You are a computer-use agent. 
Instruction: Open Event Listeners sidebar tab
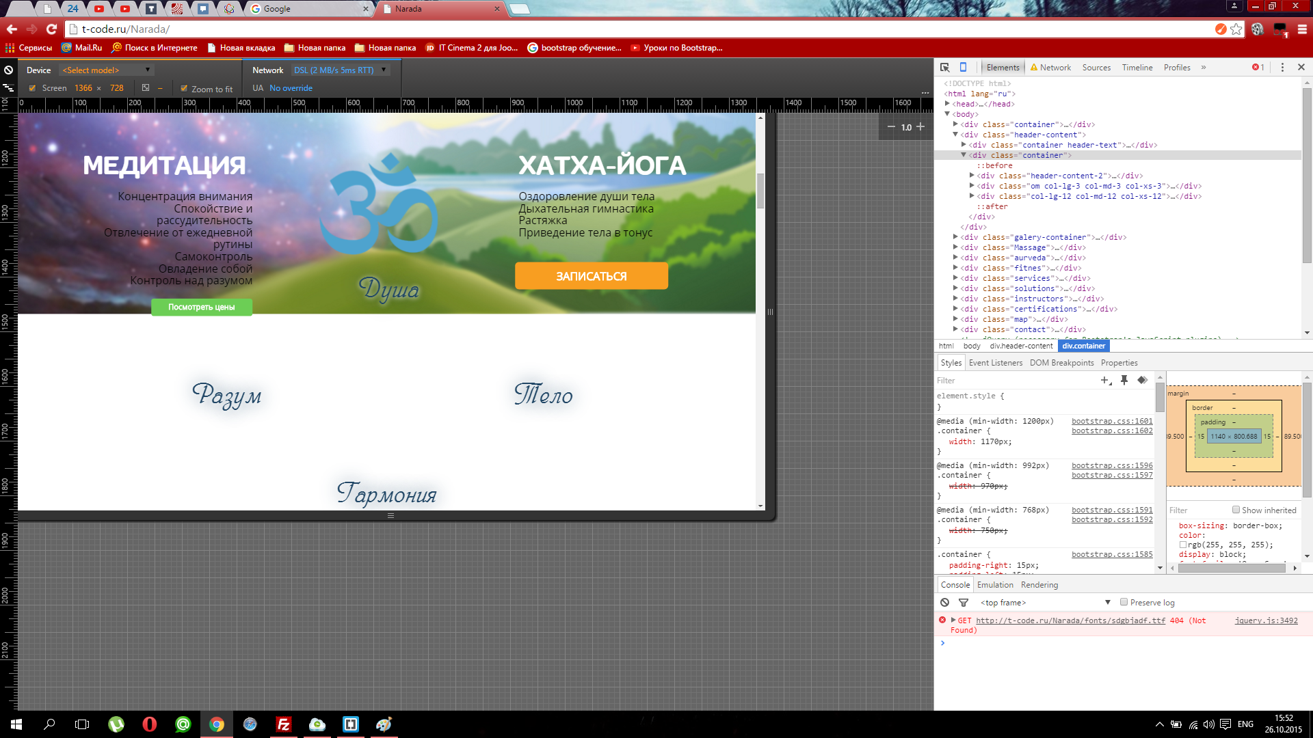click(x=996, y=363)
